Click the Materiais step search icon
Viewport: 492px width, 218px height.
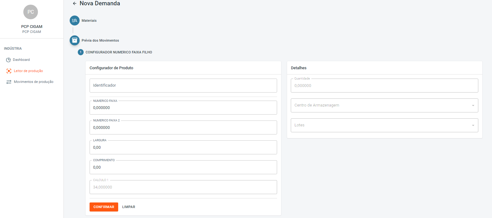(75, 20)
